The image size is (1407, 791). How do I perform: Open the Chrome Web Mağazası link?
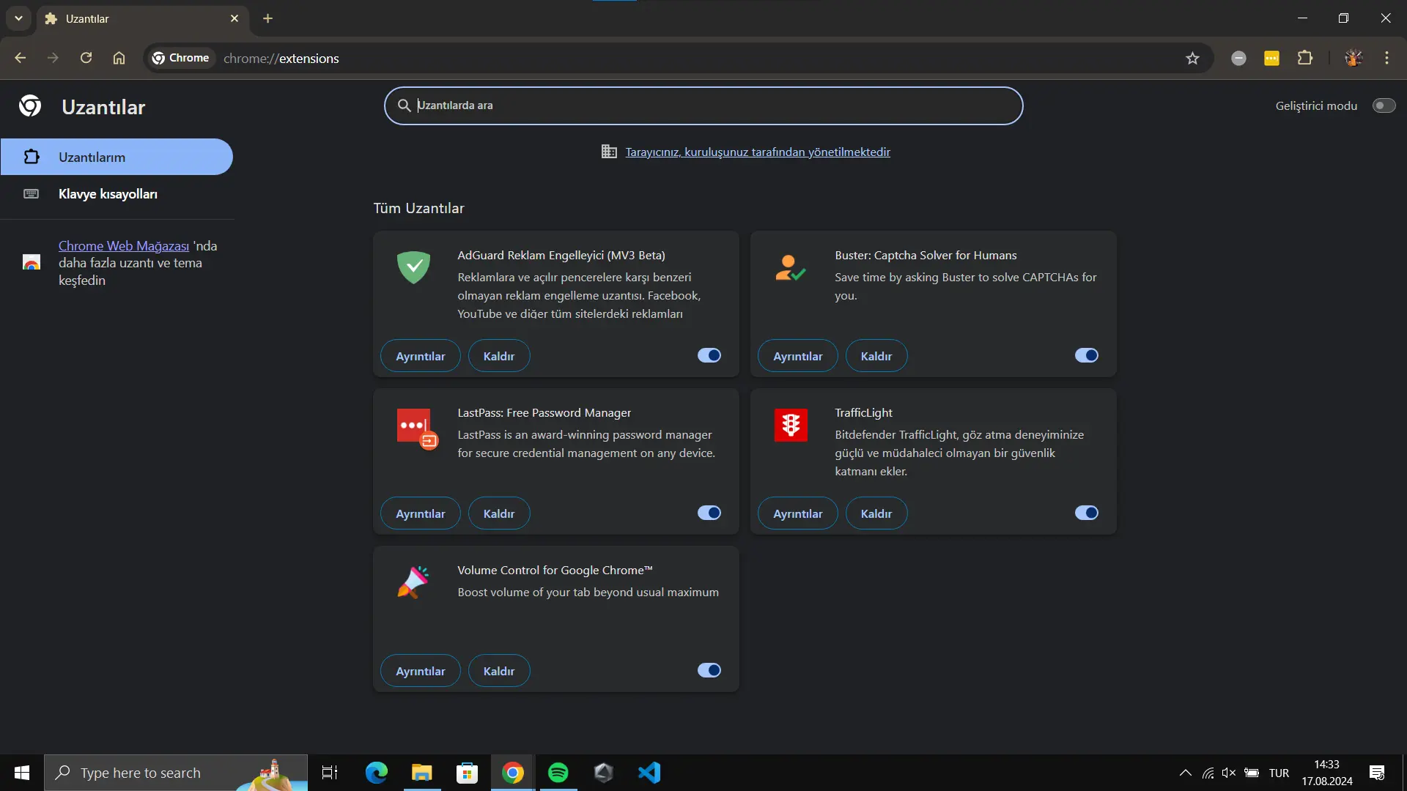(x=124, y=245)
